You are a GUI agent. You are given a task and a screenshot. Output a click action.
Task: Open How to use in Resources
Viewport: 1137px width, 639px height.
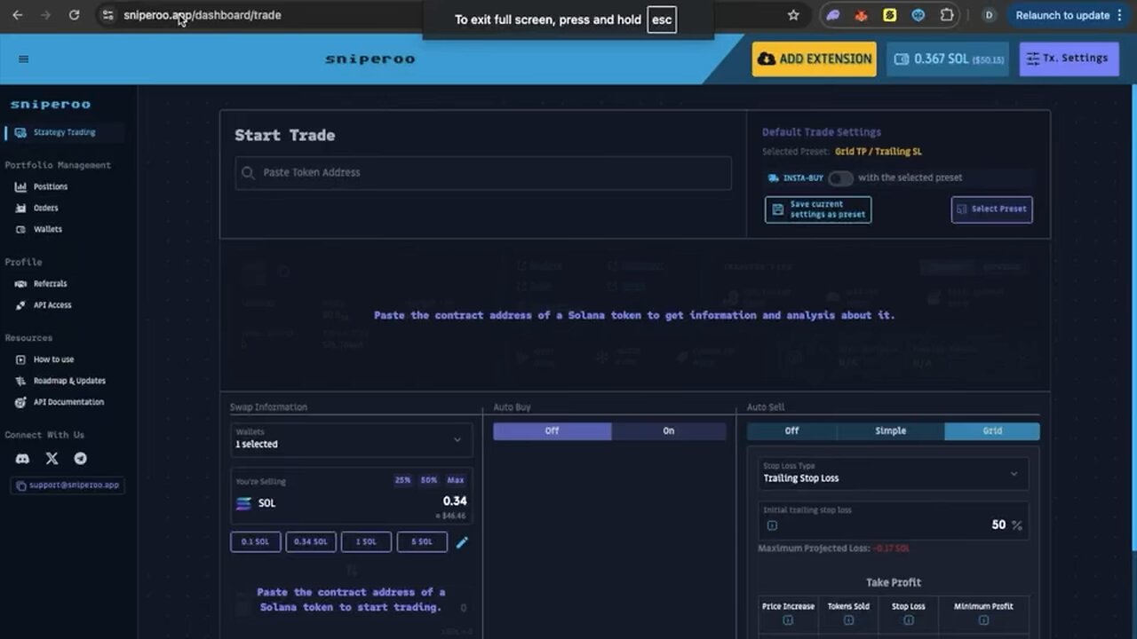point(53,360)
